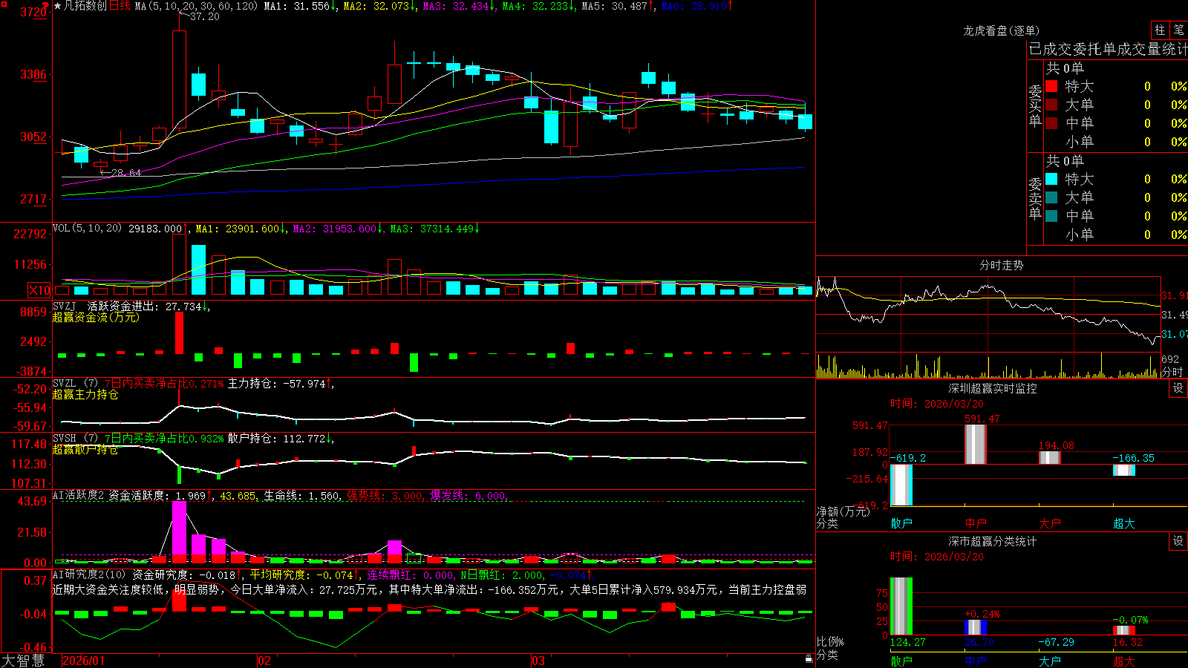Click the -67.29 大户 ratio value
Viewport: 1188px width, 668px height.
tap(1056, 642)
